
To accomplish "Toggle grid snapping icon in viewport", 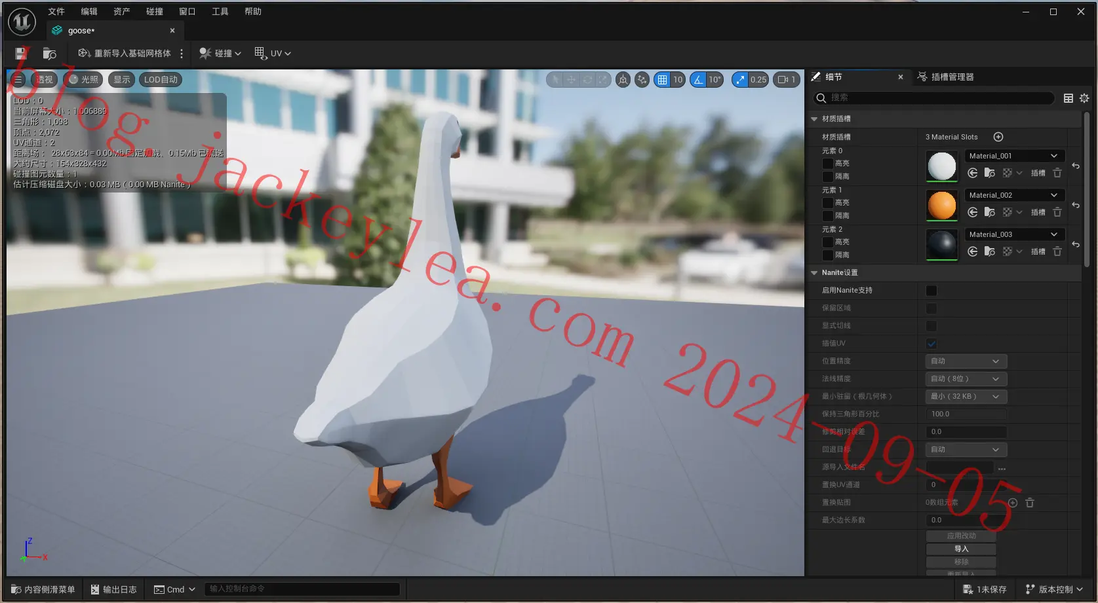I will point(662,80).
